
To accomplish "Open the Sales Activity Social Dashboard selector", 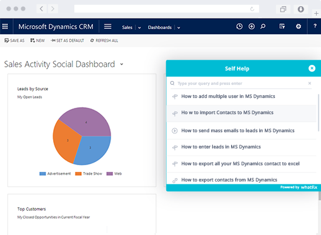I will tap(122, 64).
